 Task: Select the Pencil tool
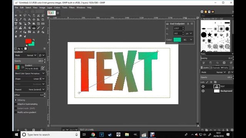pos(38,28)
